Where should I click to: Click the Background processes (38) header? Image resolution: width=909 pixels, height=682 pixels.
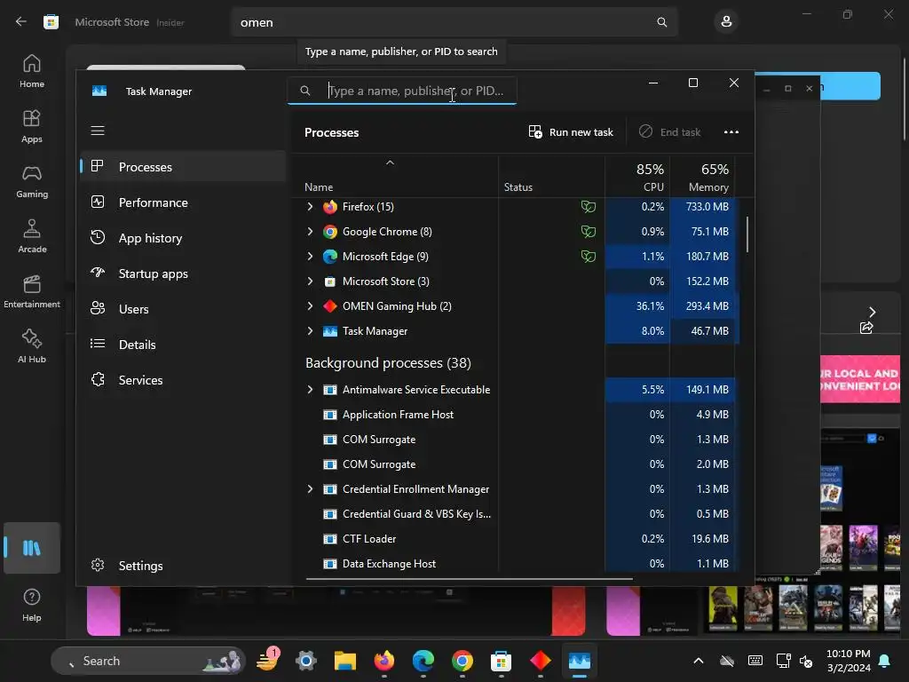point(388,363)
